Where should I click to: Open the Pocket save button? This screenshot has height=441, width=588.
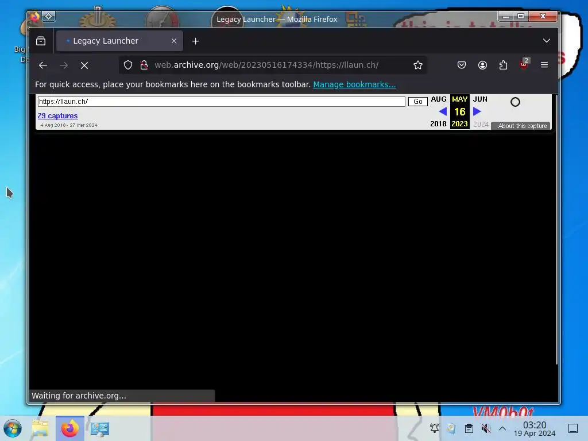tap(462, 65)
